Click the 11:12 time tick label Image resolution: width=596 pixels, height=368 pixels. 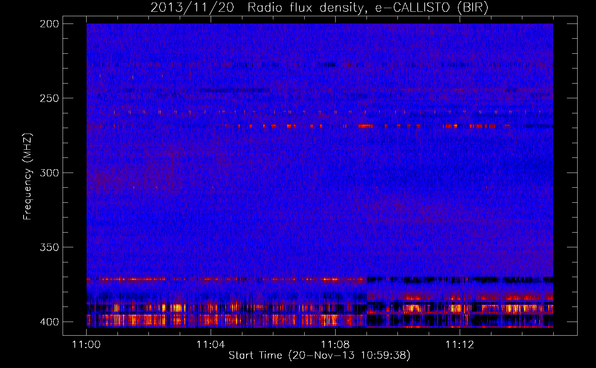[460, 345]
